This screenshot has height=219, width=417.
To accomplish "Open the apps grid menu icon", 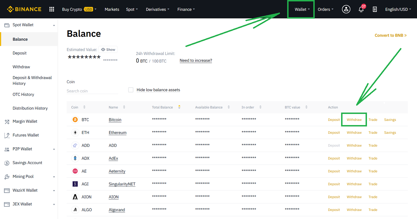I will click(x=52, y=9).
